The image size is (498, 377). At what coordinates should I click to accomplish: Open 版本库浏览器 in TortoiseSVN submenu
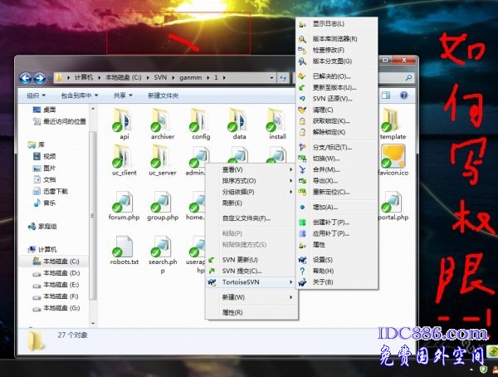click(x=334, y=38)
